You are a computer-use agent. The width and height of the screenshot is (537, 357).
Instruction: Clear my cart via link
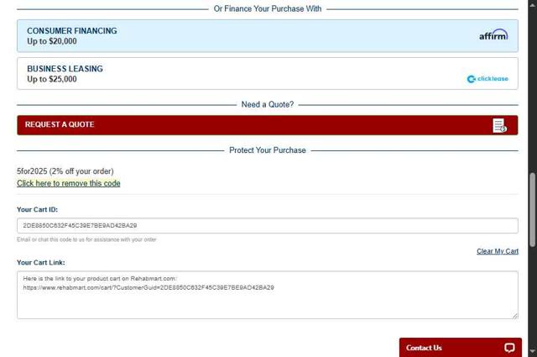[x=498, y=251]
